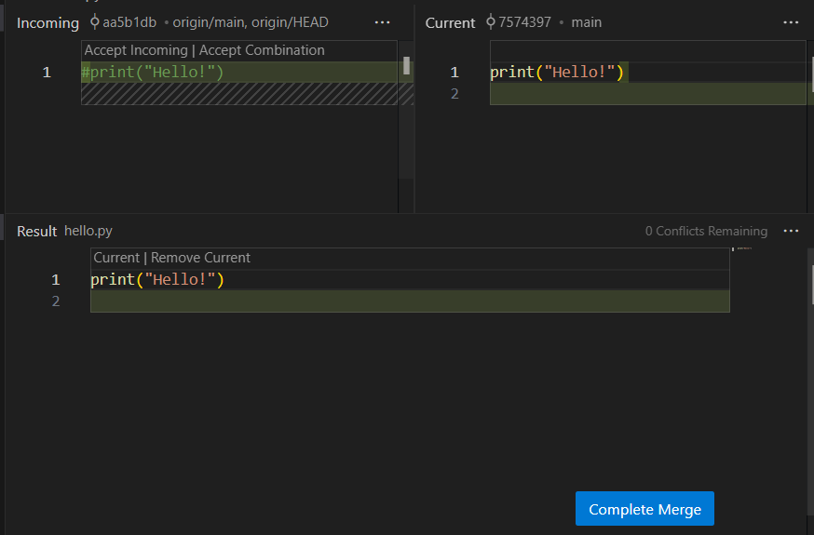The height and width of the screenshot is (535, 814).
Task: Click line number 2 in Result pane
Action: point(56,301)
